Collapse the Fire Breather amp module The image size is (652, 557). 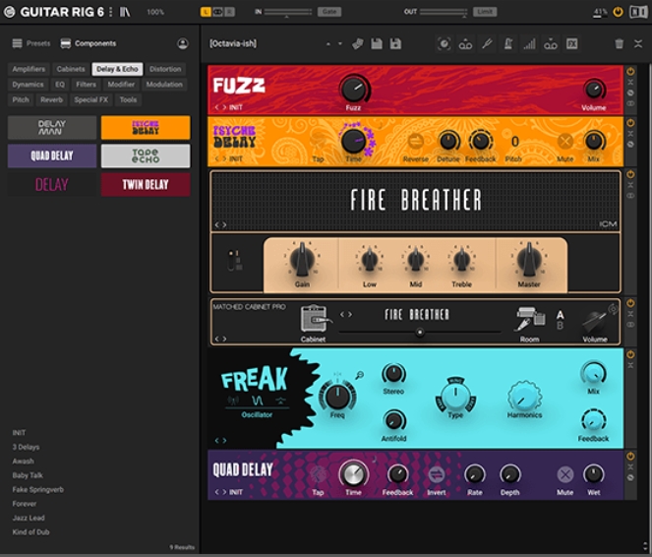tap(630, 185)
